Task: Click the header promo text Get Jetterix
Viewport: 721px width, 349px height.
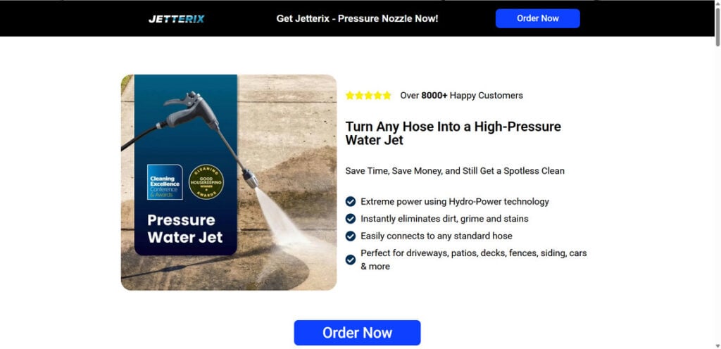Action: 357,19
